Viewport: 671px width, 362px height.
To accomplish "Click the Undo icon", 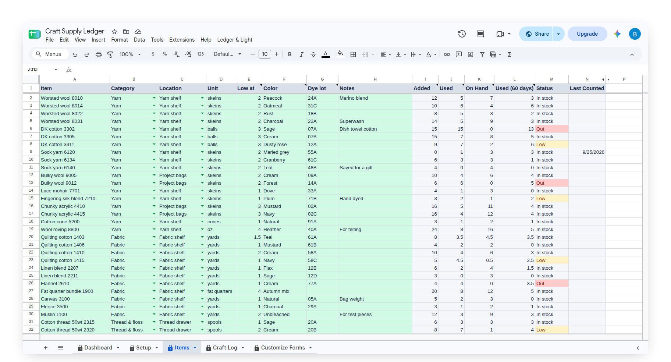I will (75, 54).
